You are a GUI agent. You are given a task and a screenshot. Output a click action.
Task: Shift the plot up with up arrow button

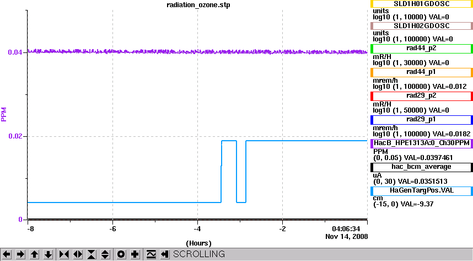(x=34, y=254)
